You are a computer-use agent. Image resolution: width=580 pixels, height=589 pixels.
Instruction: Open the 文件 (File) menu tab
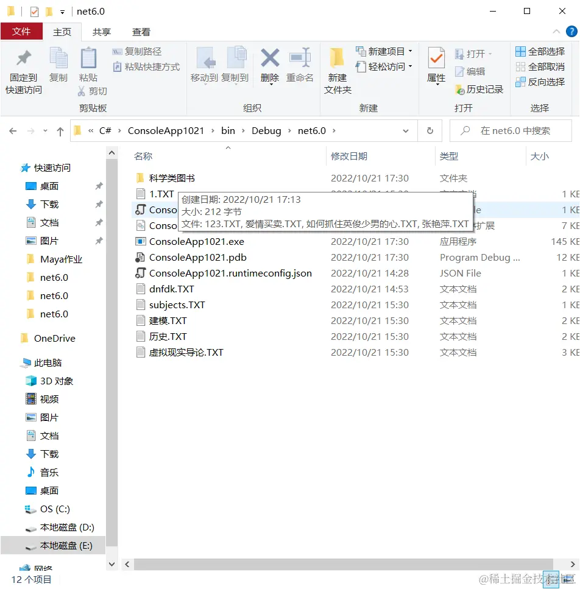click(x=21, y=32)
